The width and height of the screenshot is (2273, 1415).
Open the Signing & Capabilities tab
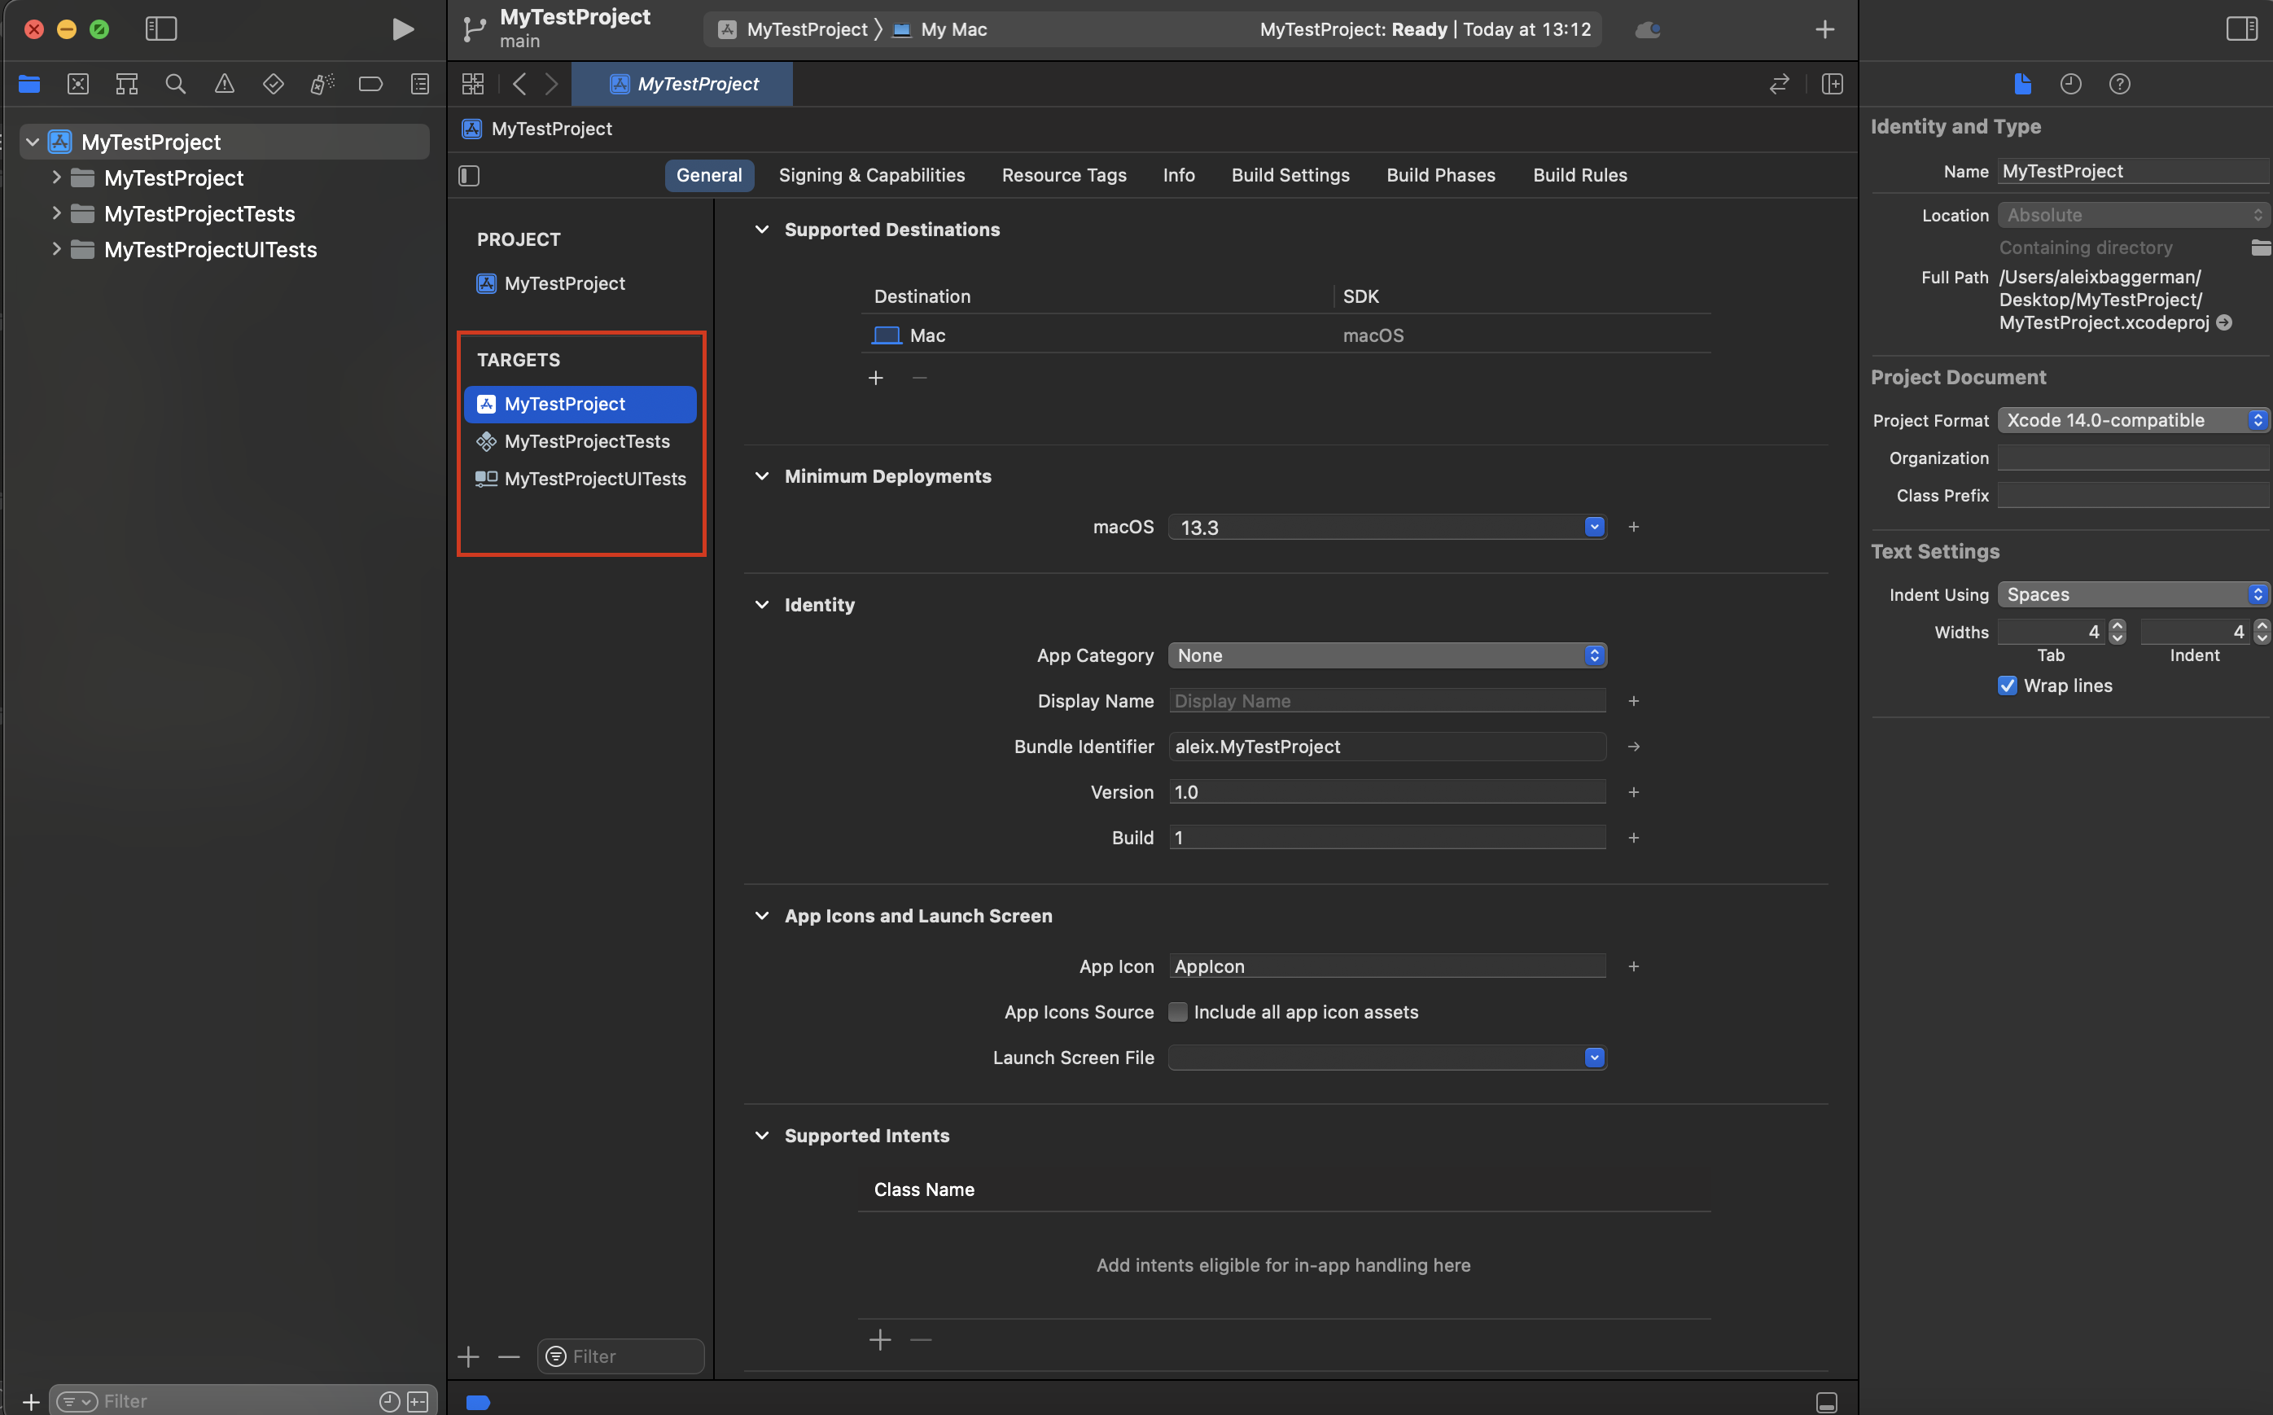(871, 175)
